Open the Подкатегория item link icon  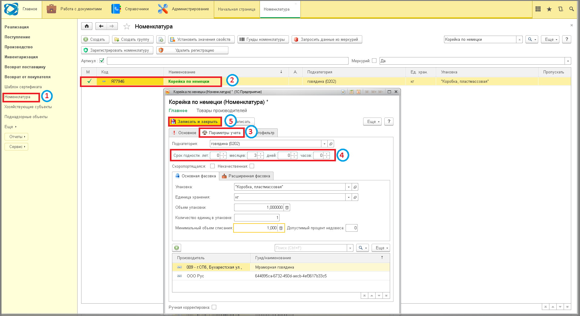coord(331,144)
